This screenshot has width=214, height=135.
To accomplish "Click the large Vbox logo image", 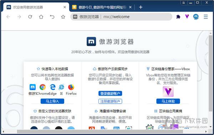I will coord(168,92).
